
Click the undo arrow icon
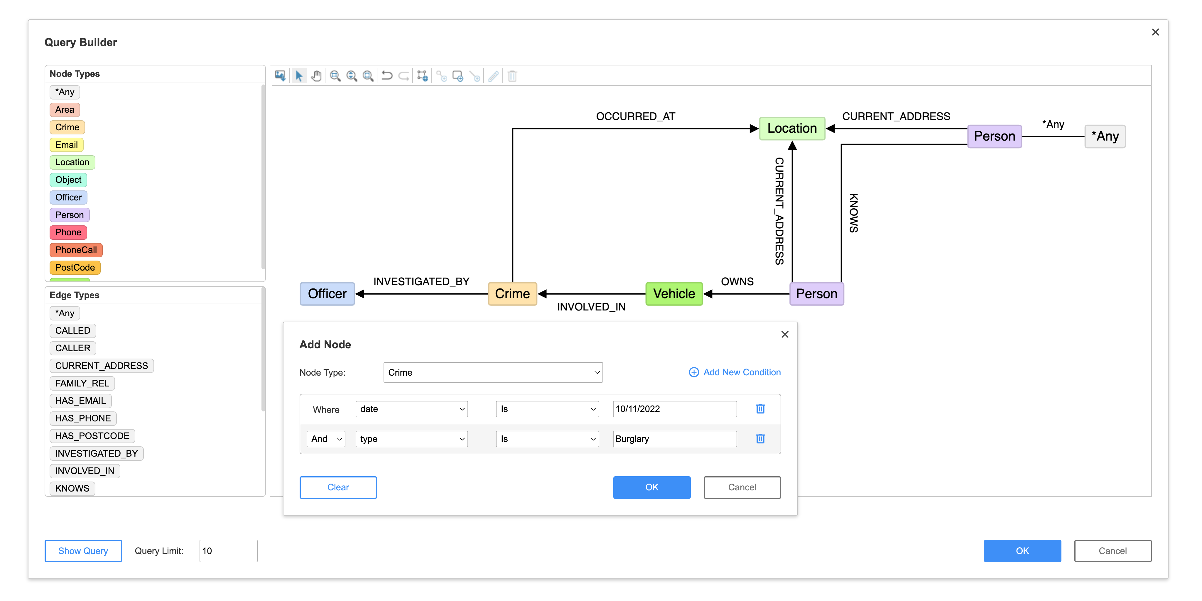coord(387,76)
